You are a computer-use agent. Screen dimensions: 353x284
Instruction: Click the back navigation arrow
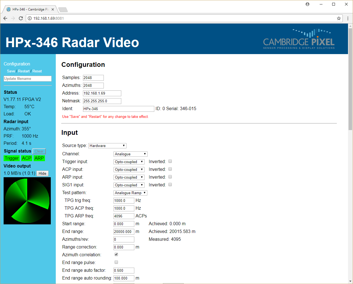(x=5, y=18)
